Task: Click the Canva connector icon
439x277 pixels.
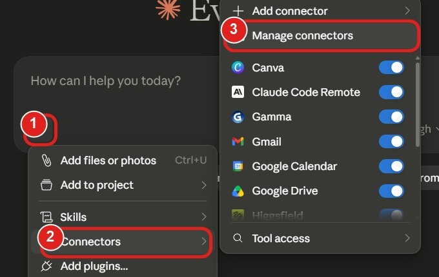Action: point(238,68)
